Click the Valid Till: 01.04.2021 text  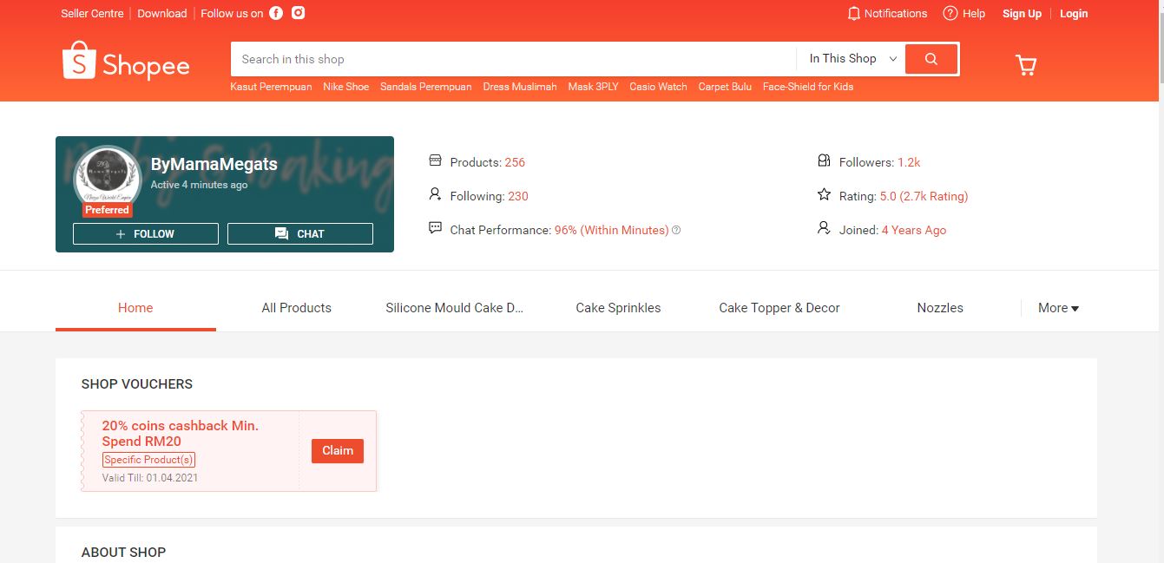pyautogui.click(x=150, y=478)
